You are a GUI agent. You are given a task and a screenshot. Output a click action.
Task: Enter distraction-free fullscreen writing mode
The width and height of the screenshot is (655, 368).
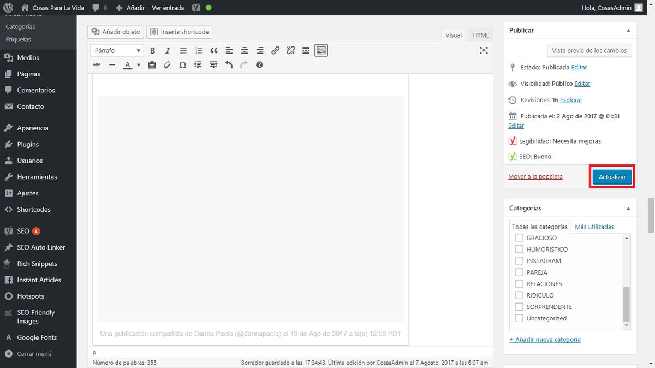(x=484, y=50)
